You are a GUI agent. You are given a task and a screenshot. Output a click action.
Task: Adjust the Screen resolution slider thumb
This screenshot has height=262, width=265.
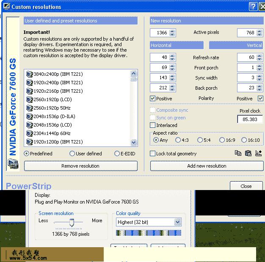coord(72,223)
